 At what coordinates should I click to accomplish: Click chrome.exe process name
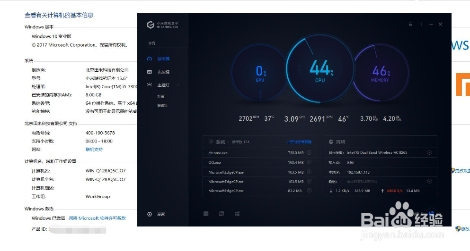(218, 153)
